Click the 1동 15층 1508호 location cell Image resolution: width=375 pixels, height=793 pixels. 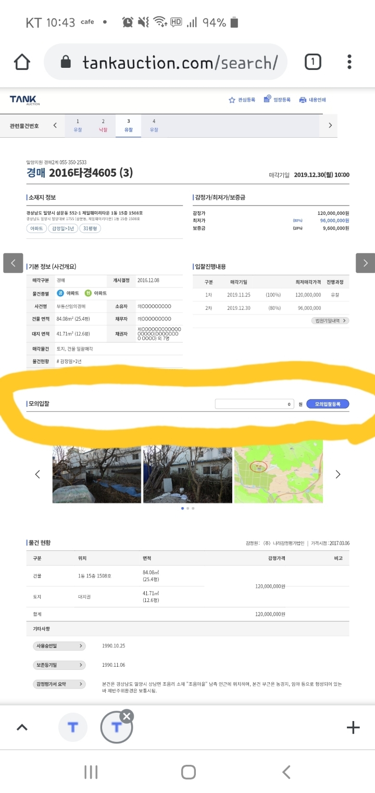(94, 576)
